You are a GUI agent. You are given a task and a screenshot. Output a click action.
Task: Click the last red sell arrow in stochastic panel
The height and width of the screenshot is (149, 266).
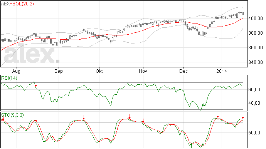tap(243, 117)
